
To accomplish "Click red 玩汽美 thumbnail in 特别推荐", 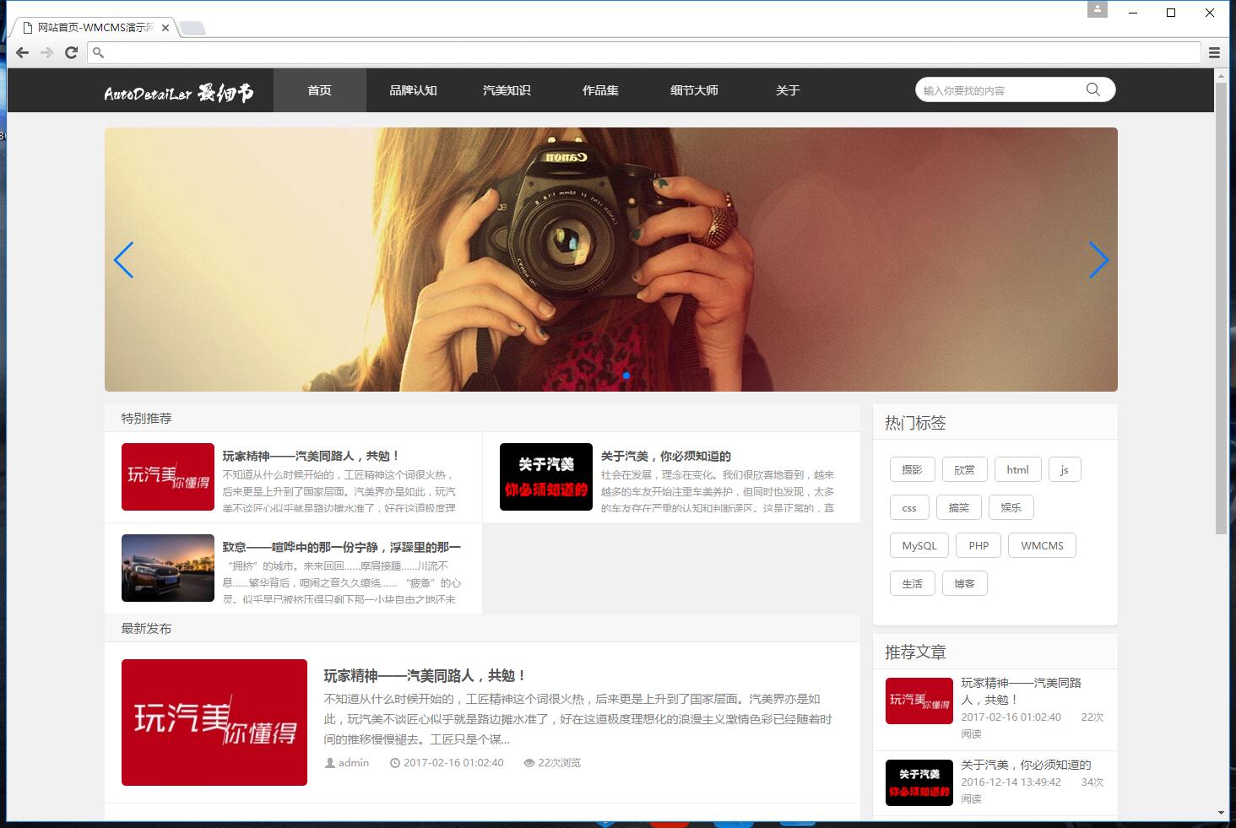I will [x=168, y=477].
